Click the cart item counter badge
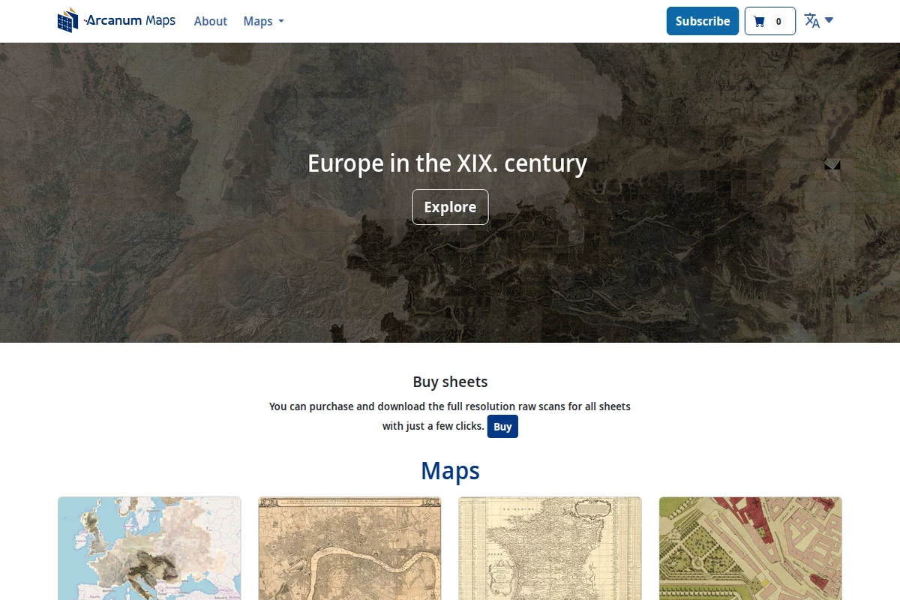 pyautogui.click(x=778, y=20)
